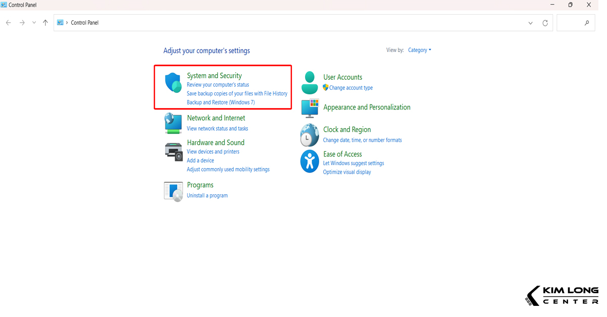Image resolution: width=607 pixels, height=317 pixels.
Task: Expand the address bar history chevron
Action: click(530, 22)
